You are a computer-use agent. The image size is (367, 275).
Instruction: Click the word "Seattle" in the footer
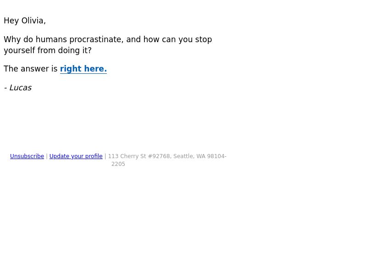[x=184, y=156]
